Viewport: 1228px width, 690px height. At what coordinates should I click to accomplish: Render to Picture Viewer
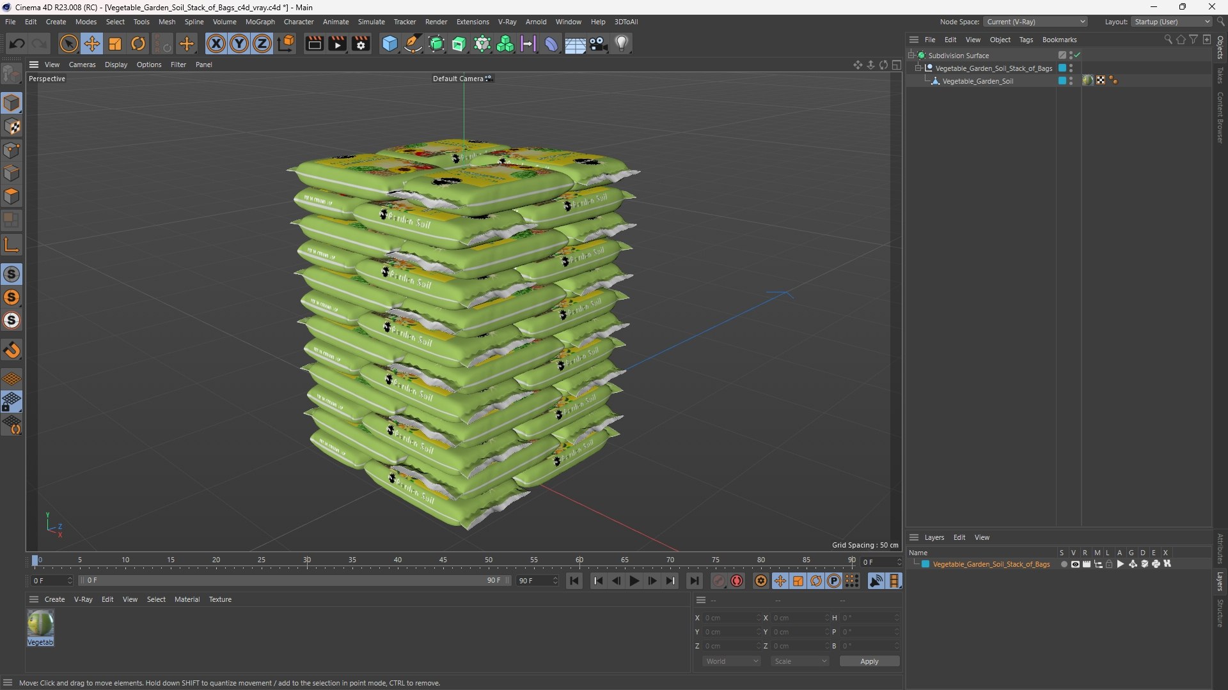point(337,43)
